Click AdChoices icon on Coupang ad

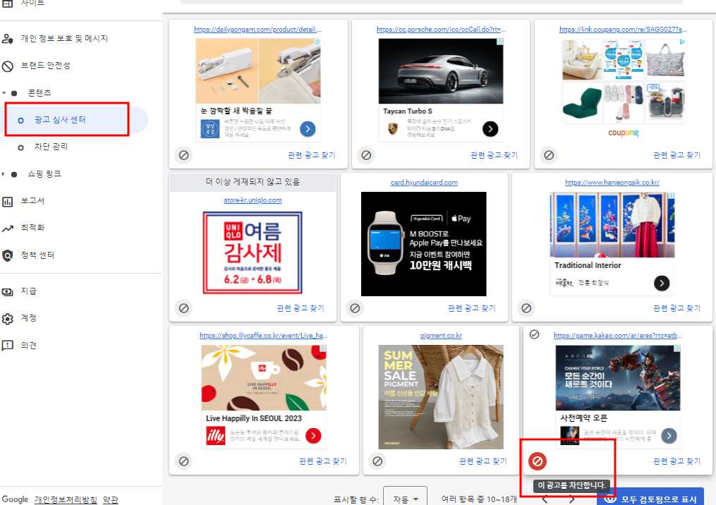click(x=682, y=42)
